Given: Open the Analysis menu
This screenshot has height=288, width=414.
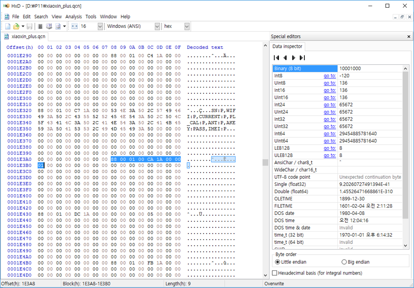Looking at the screenshot, I should [x=73, y=17].
